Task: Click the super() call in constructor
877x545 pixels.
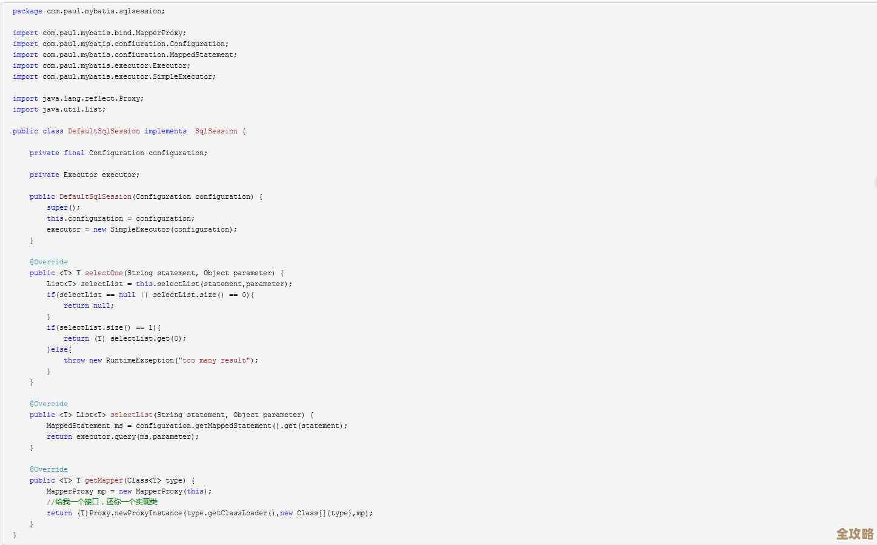Action: point(63,207)
